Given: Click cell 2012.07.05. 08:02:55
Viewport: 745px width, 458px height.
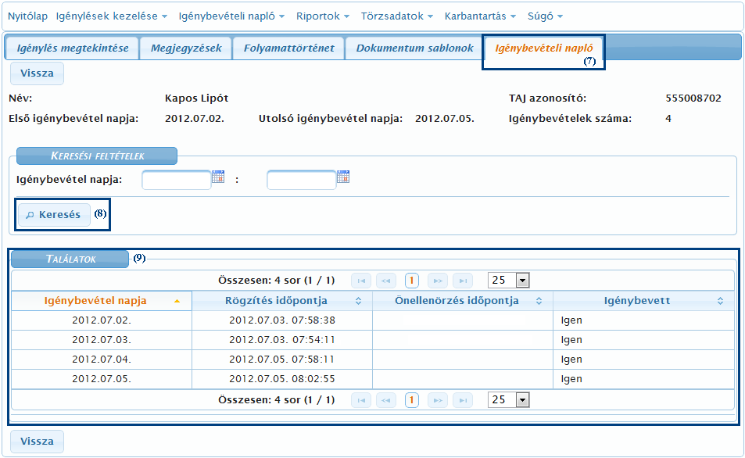Looking at the screenshot, I should coord(282,379).
